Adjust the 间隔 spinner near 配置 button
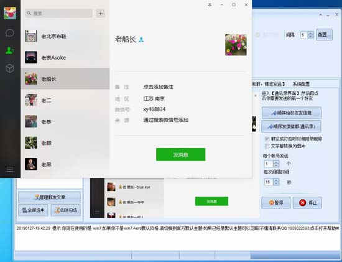 point(311,35)
